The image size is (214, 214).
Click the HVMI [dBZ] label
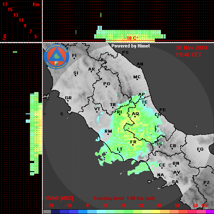(59, 198)
